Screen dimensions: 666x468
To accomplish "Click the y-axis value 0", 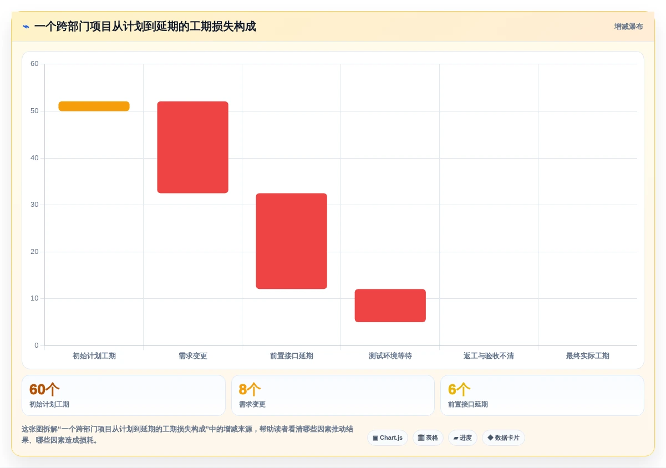I will point(37,345).
